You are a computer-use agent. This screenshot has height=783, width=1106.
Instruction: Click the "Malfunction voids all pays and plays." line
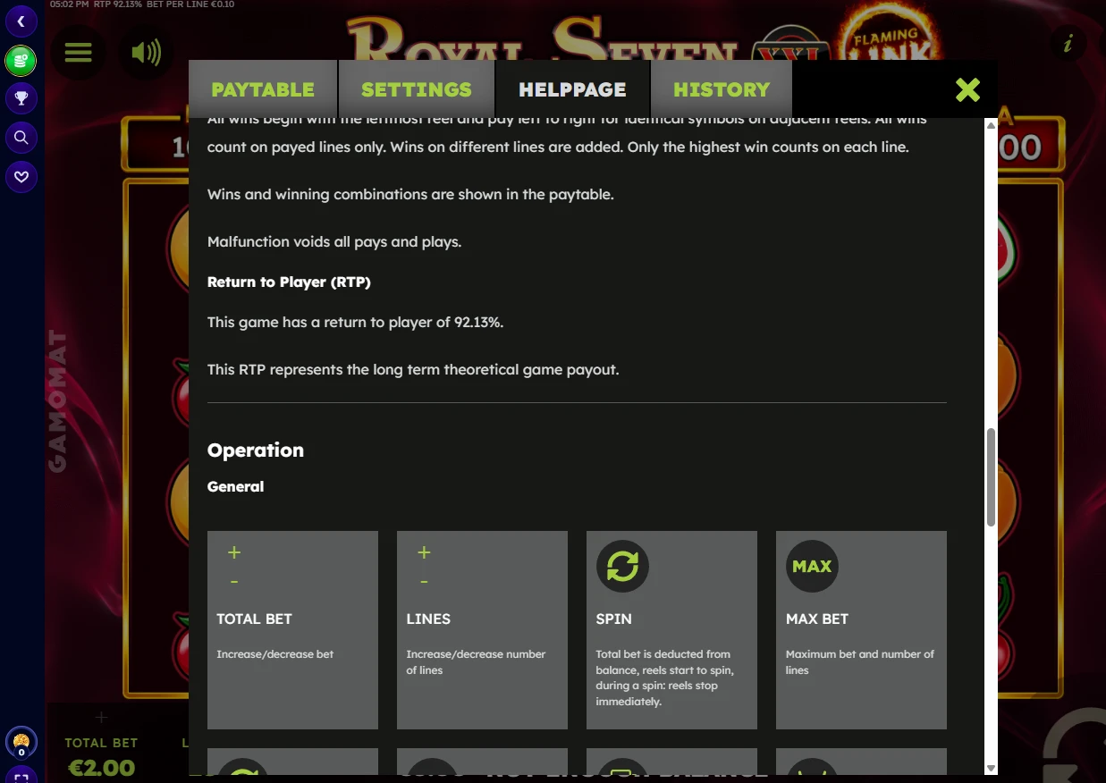tap(334, 241)
